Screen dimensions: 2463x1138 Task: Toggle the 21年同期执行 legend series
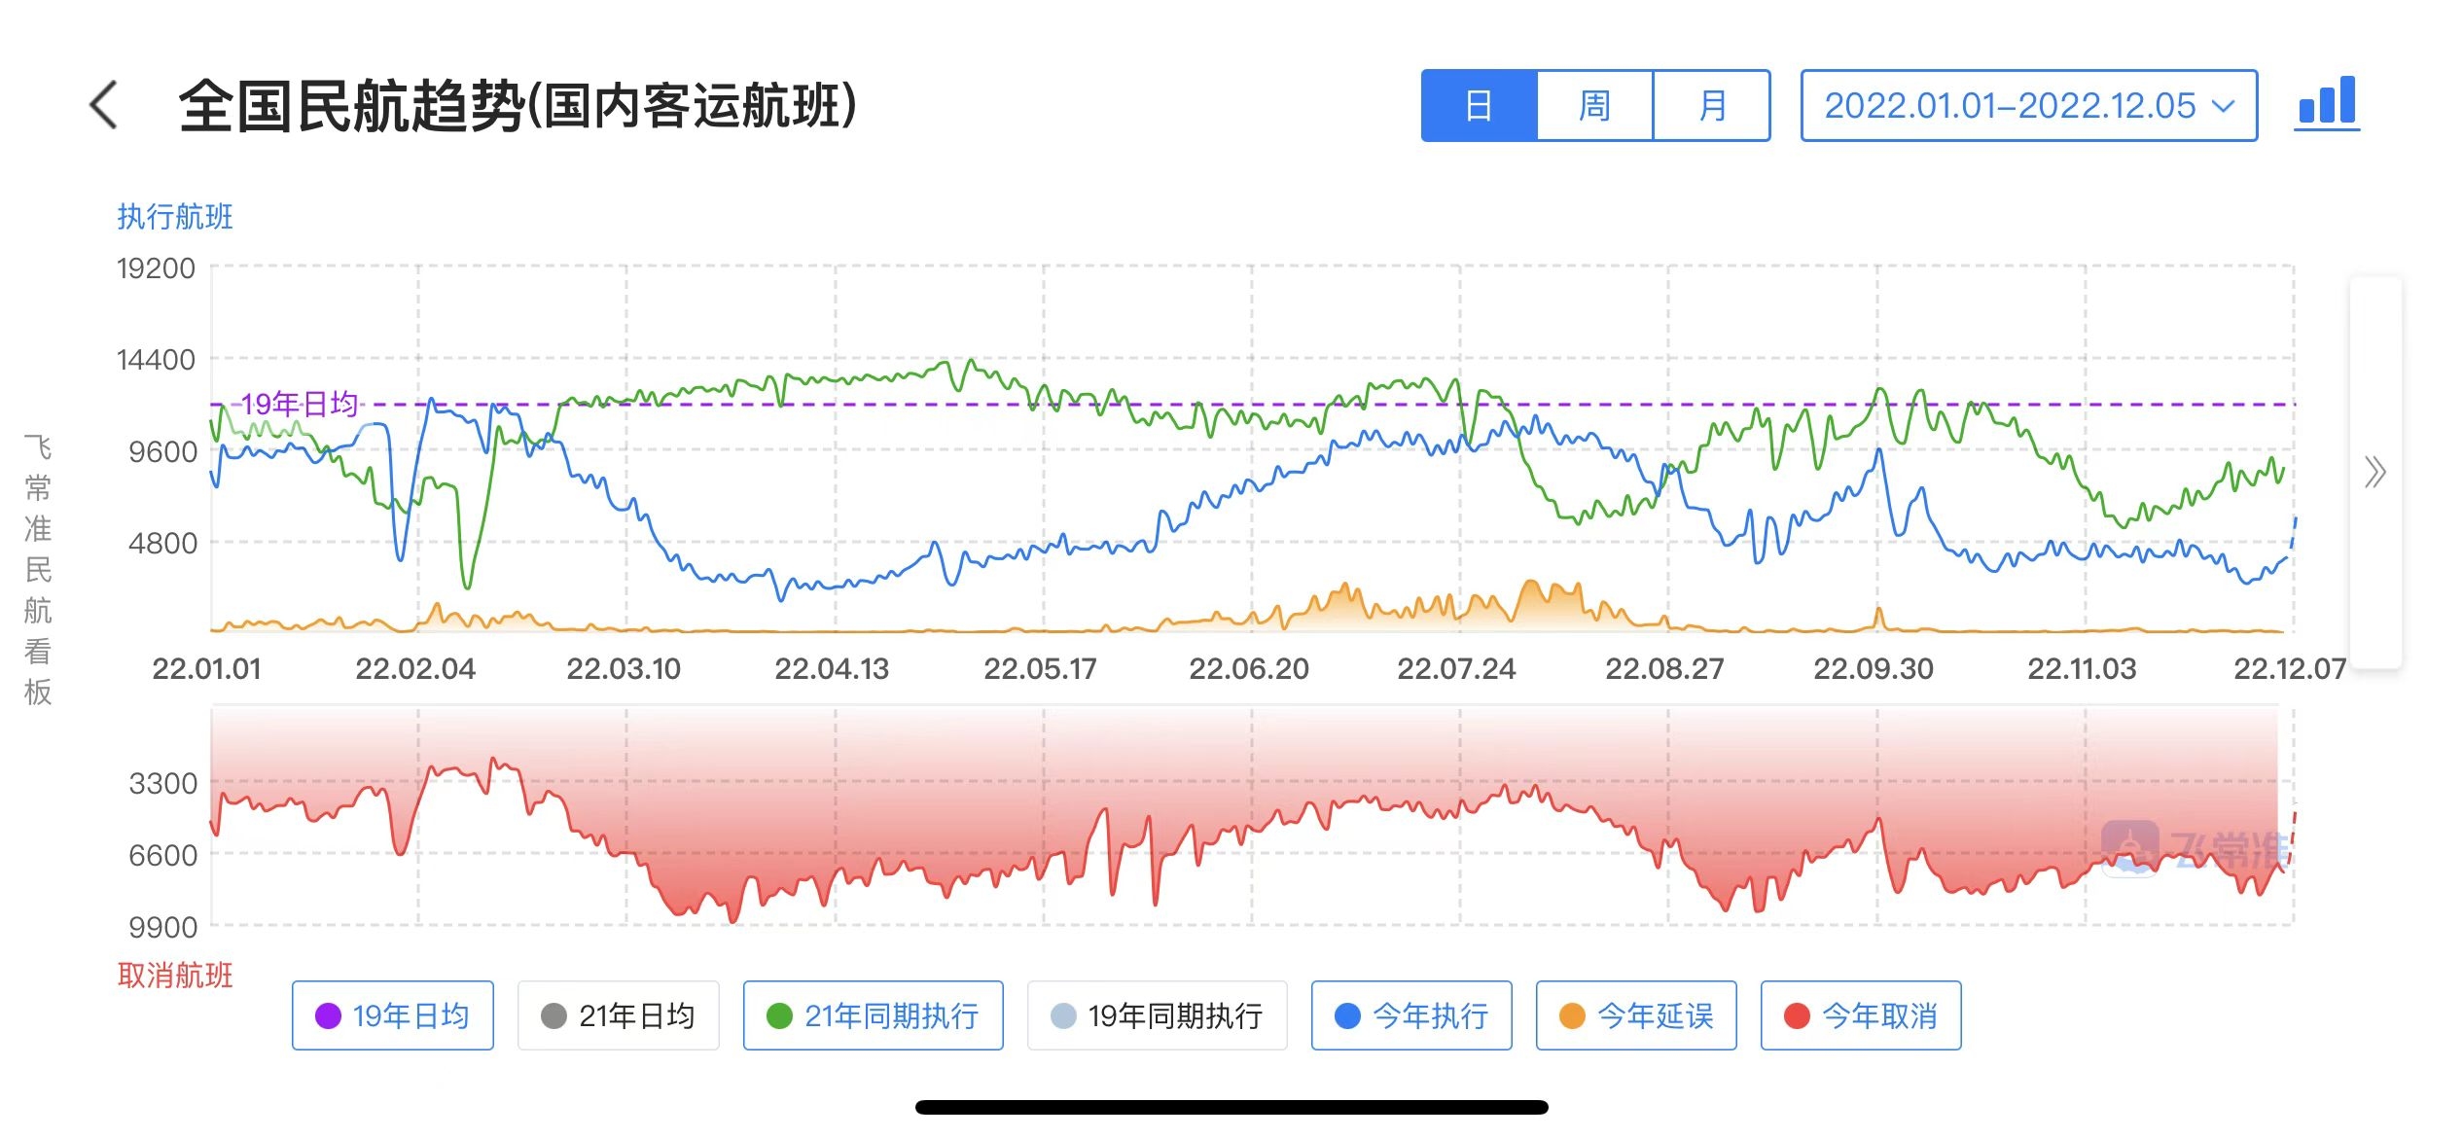click(873, 1015)
